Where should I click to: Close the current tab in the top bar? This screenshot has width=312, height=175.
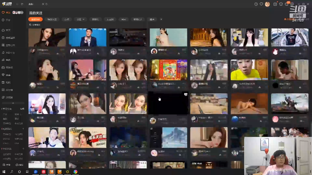[x=43, y=4]
